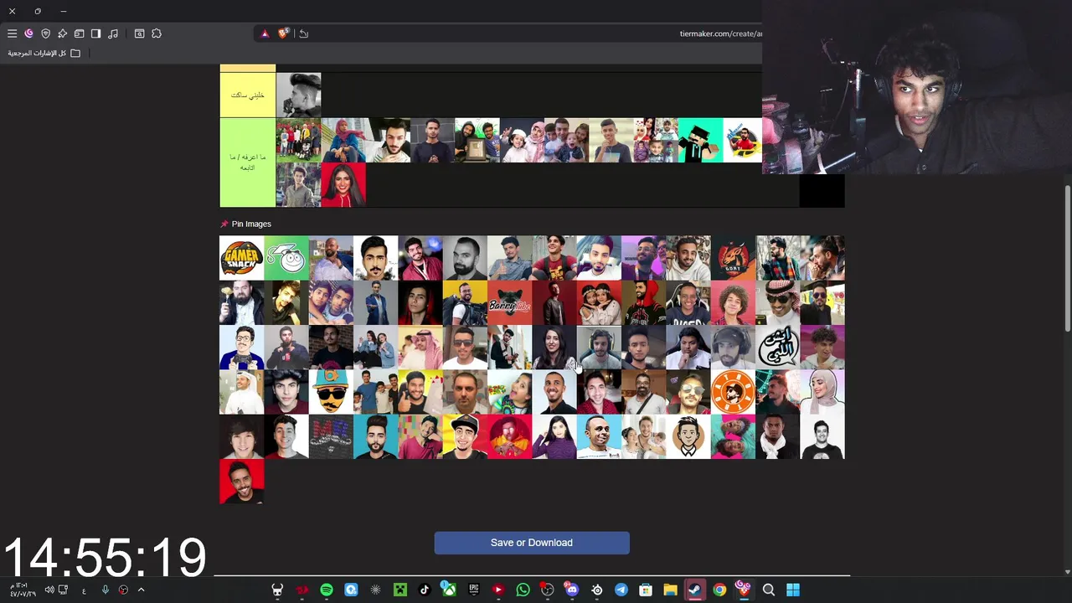Open Xbox app from the taskbar
Image resolution: width=1072 pixels, height=603 pixels.
[x=449, y=590]
